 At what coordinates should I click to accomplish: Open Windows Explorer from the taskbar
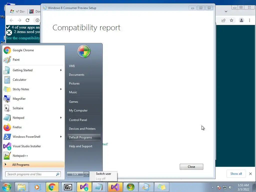(x=21, y=187)
